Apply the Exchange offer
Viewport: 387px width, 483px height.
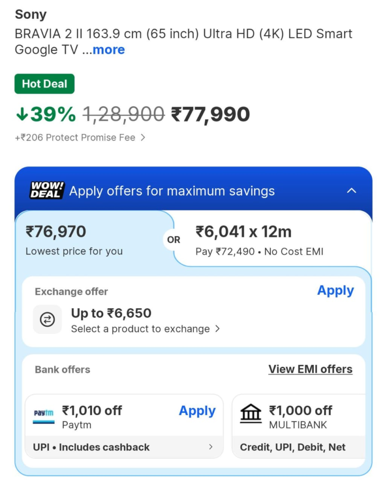pyautogui.click(x=335, y=291)
